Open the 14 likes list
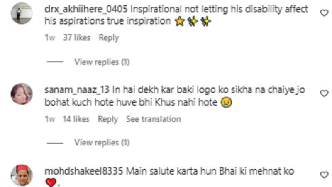This screenshot has height=187, width=332. (x=76, y=119)
